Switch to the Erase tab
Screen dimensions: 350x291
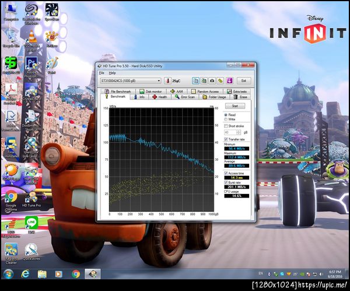tap(240, 97)
